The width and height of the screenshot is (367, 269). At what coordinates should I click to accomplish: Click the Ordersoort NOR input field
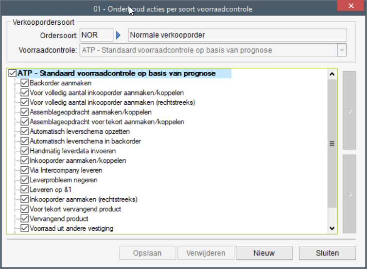tap(95, 35)
